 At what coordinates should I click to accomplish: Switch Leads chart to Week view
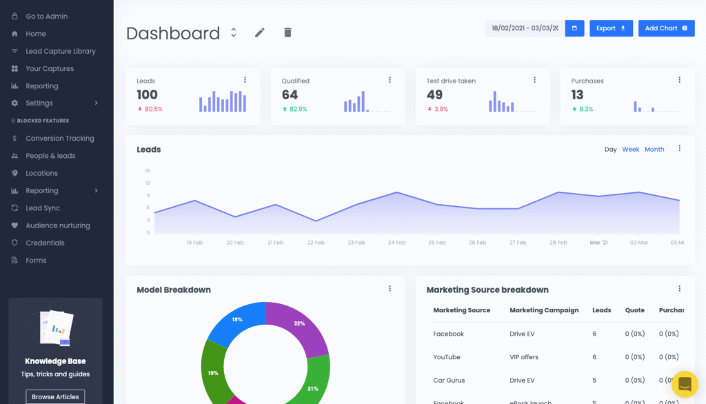[x=630, y=150]
